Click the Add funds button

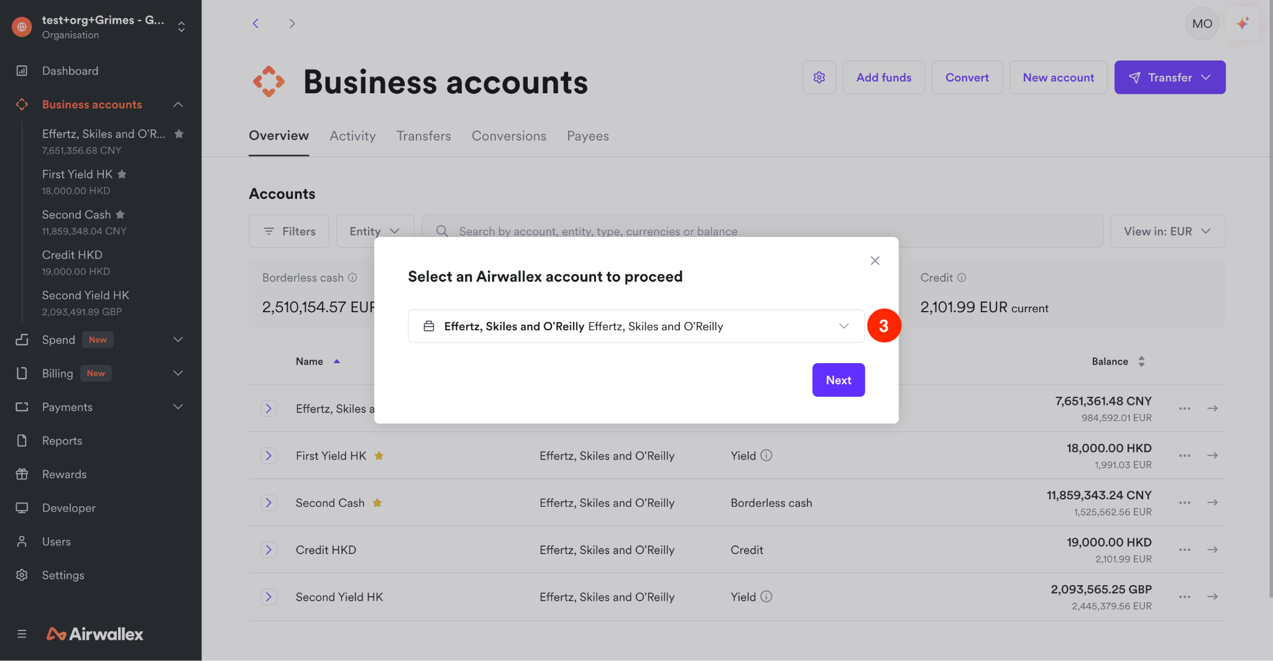coord(883,77)
